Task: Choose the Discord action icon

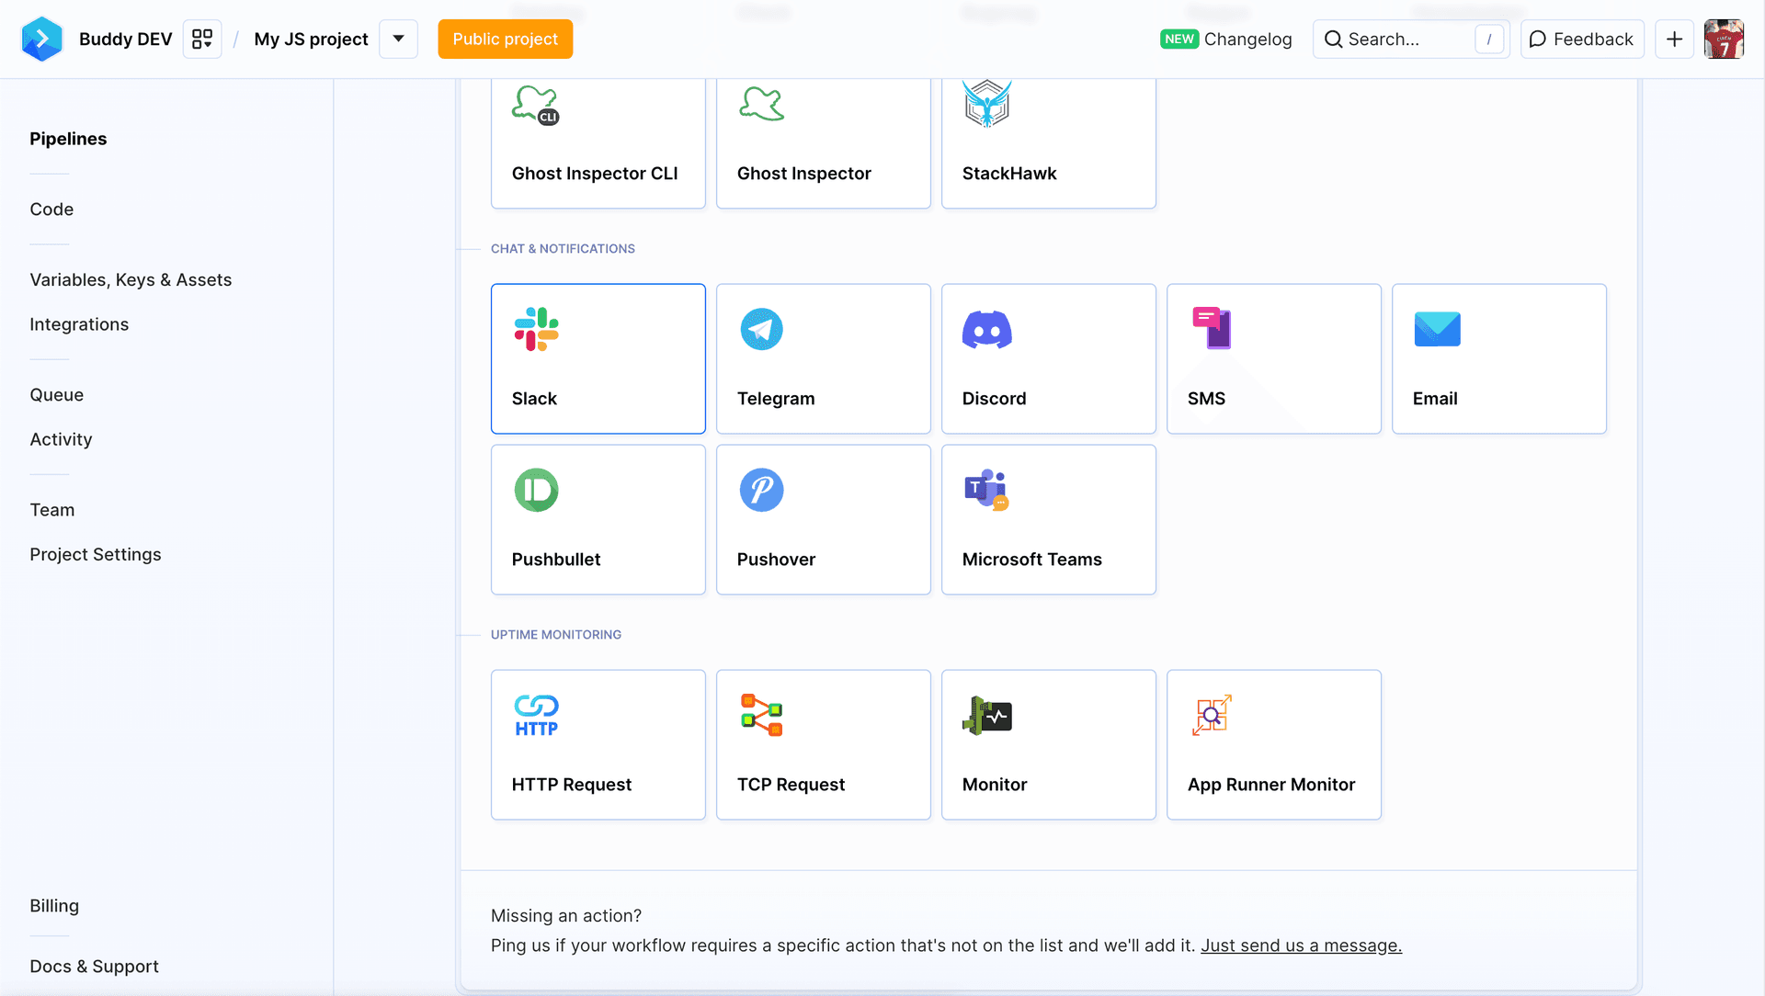Action: point(987,330)
